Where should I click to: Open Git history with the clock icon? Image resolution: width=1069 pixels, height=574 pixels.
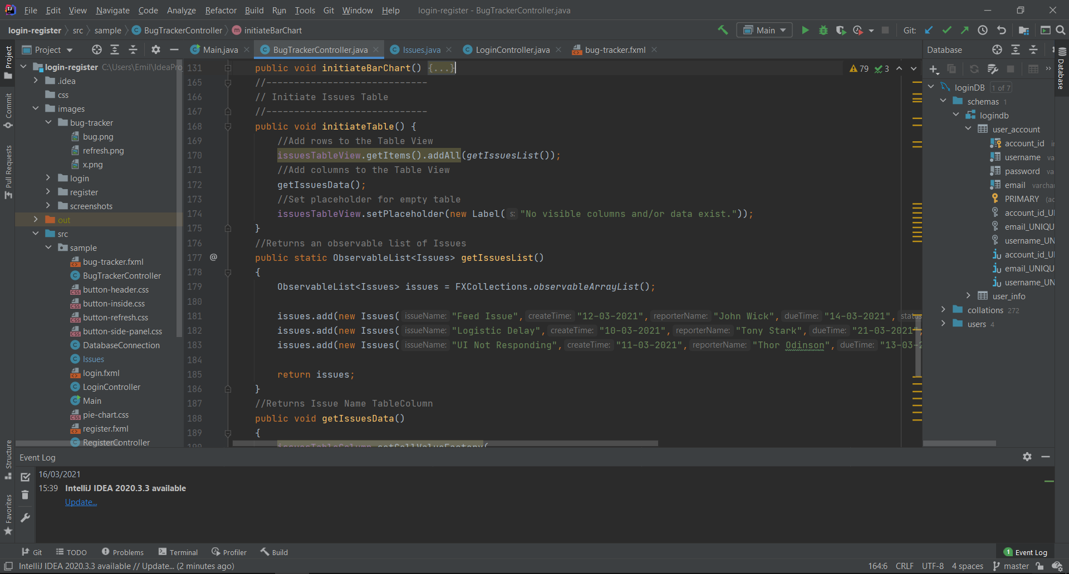pos(983,31)
